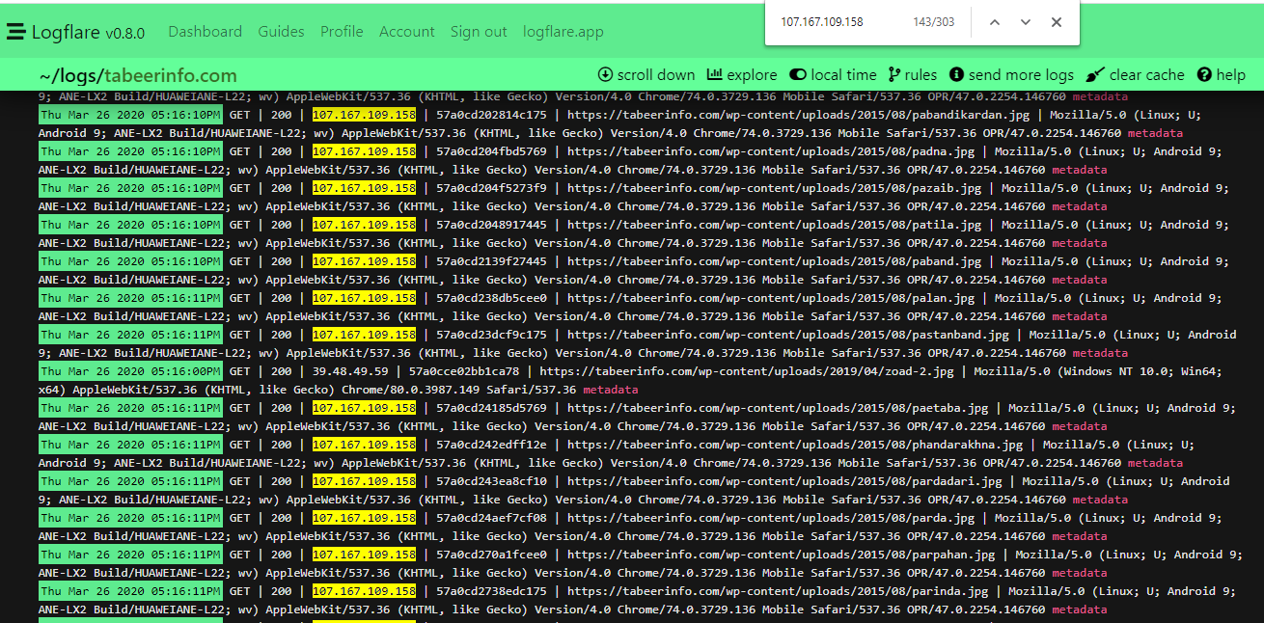Click the ID 57a0cce02bb1ca78

[x=464, y=371]
